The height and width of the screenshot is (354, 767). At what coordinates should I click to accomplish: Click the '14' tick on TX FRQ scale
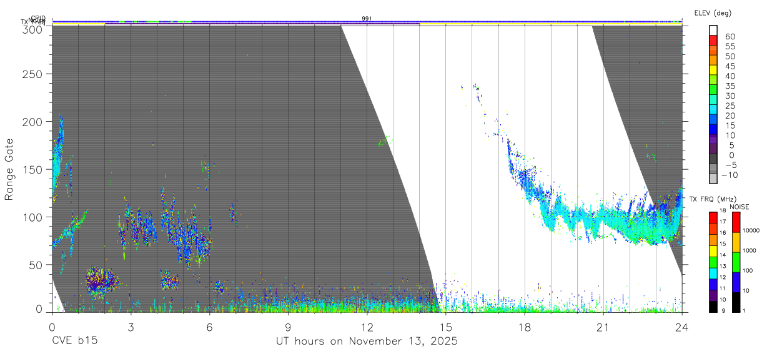pyautogui.click(x=723, y=255)
